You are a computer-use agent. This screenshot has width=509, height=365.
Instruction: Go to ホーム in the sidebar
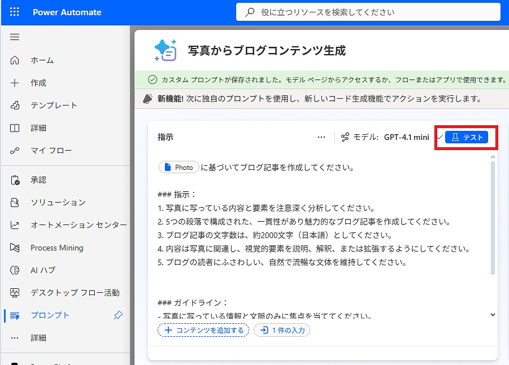tap(42, 60)
